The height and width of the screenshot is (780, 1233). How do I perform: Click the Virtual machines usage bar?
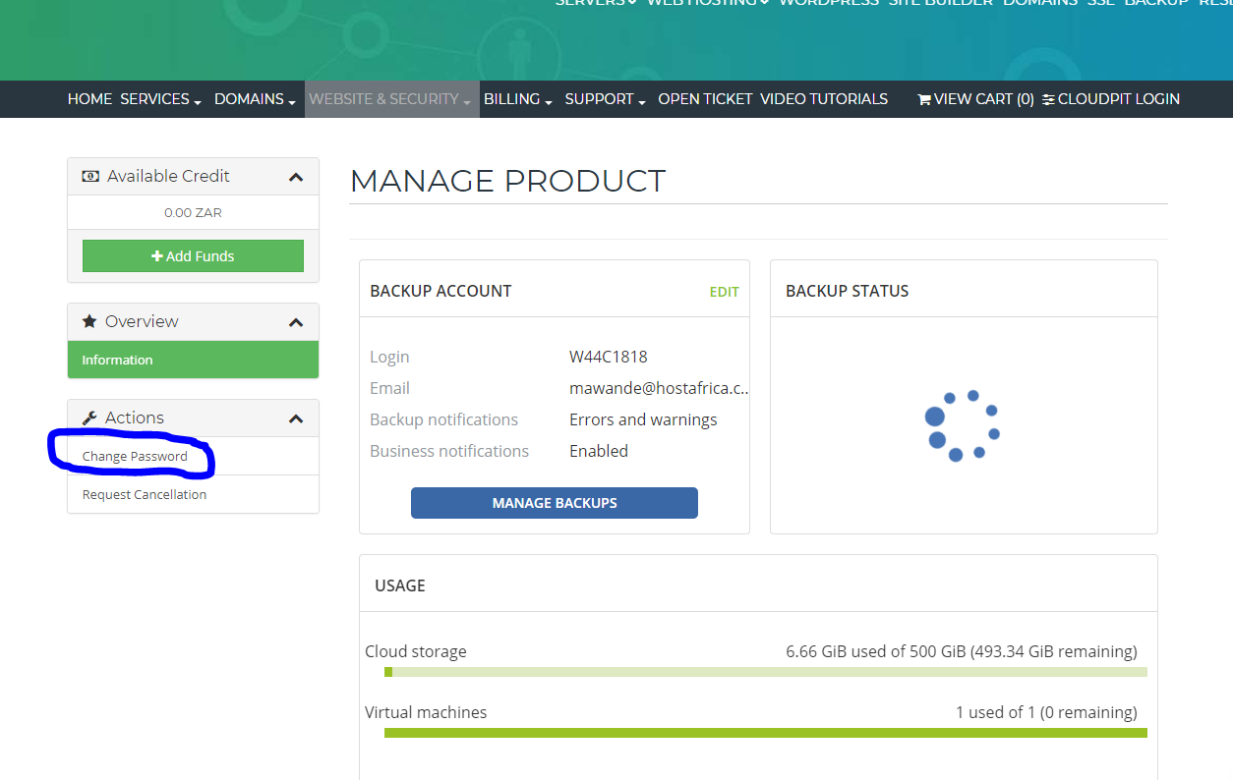click(766, 733)
